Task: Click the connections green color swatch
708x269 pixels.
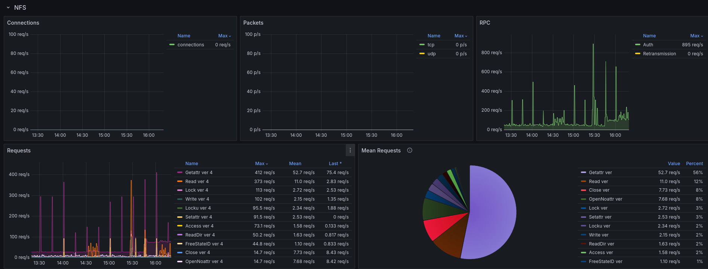Action: tap(172, 45)
